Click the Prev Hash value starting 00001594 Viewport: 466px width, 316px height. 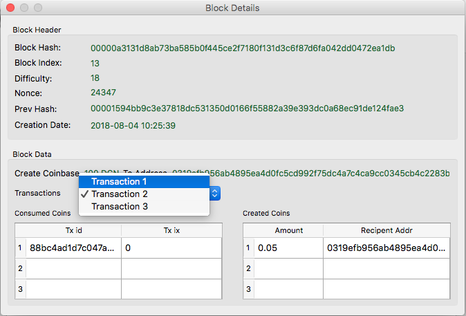click(248, 108)
